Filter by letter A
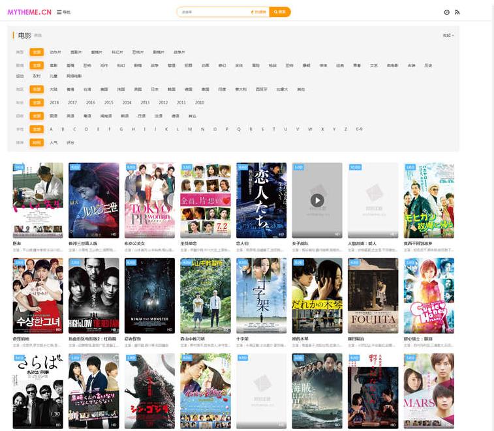Image resolution: width=494 pixels, height=431 pixels. tap(52, 129)
